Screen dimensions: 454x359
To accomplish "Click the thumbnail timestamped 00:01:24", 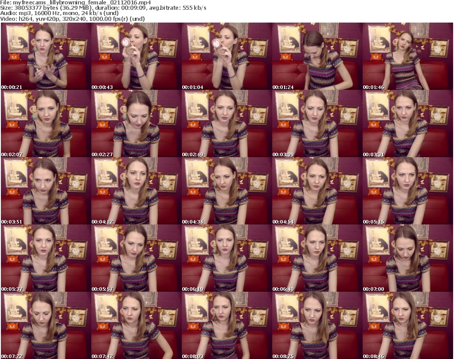I will 317,56.
